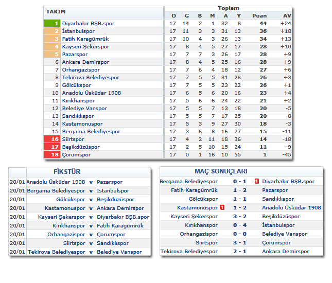
Task: Click red card icon beside Diyarbakır BŞB.spor result
Action: 256,182
